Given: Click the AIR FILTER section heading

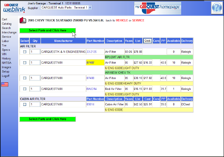Looking at the screenshot, I should click(28, 46).
